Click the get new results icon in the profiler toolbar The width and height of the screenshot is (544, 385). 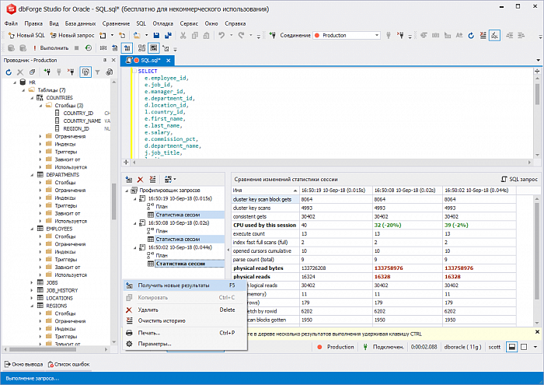[129, 180]
